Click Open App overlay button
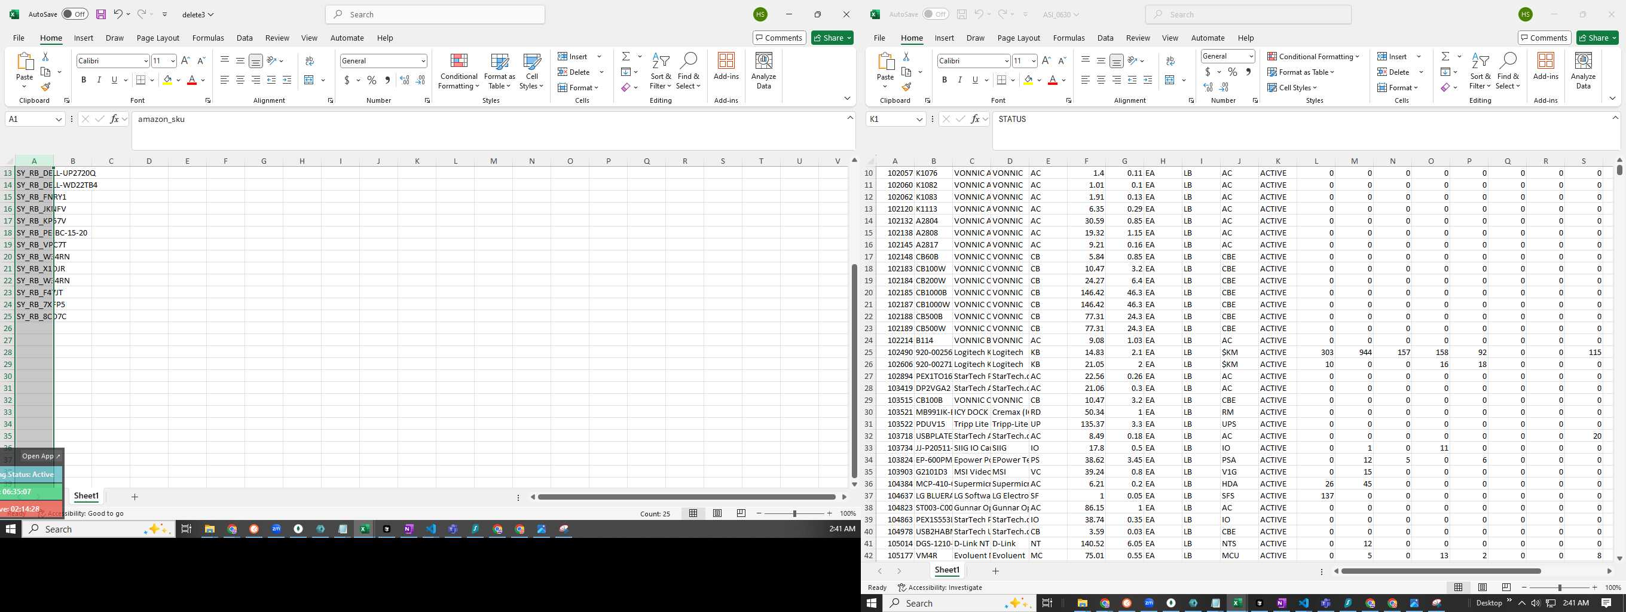 coord(41,456)
